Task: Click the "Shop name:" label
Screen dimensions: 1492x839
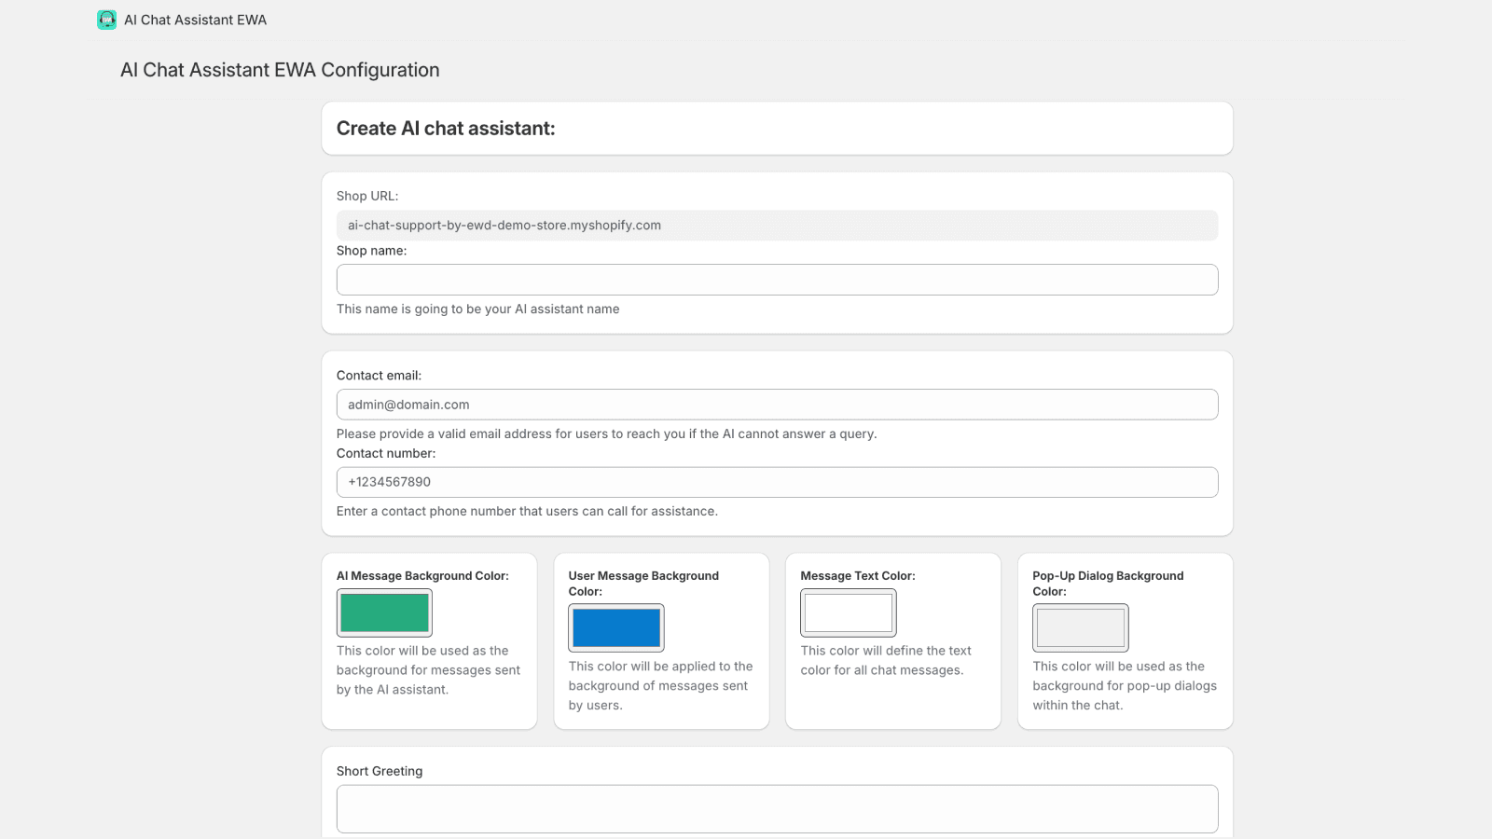Action: [x=371, y=251]
